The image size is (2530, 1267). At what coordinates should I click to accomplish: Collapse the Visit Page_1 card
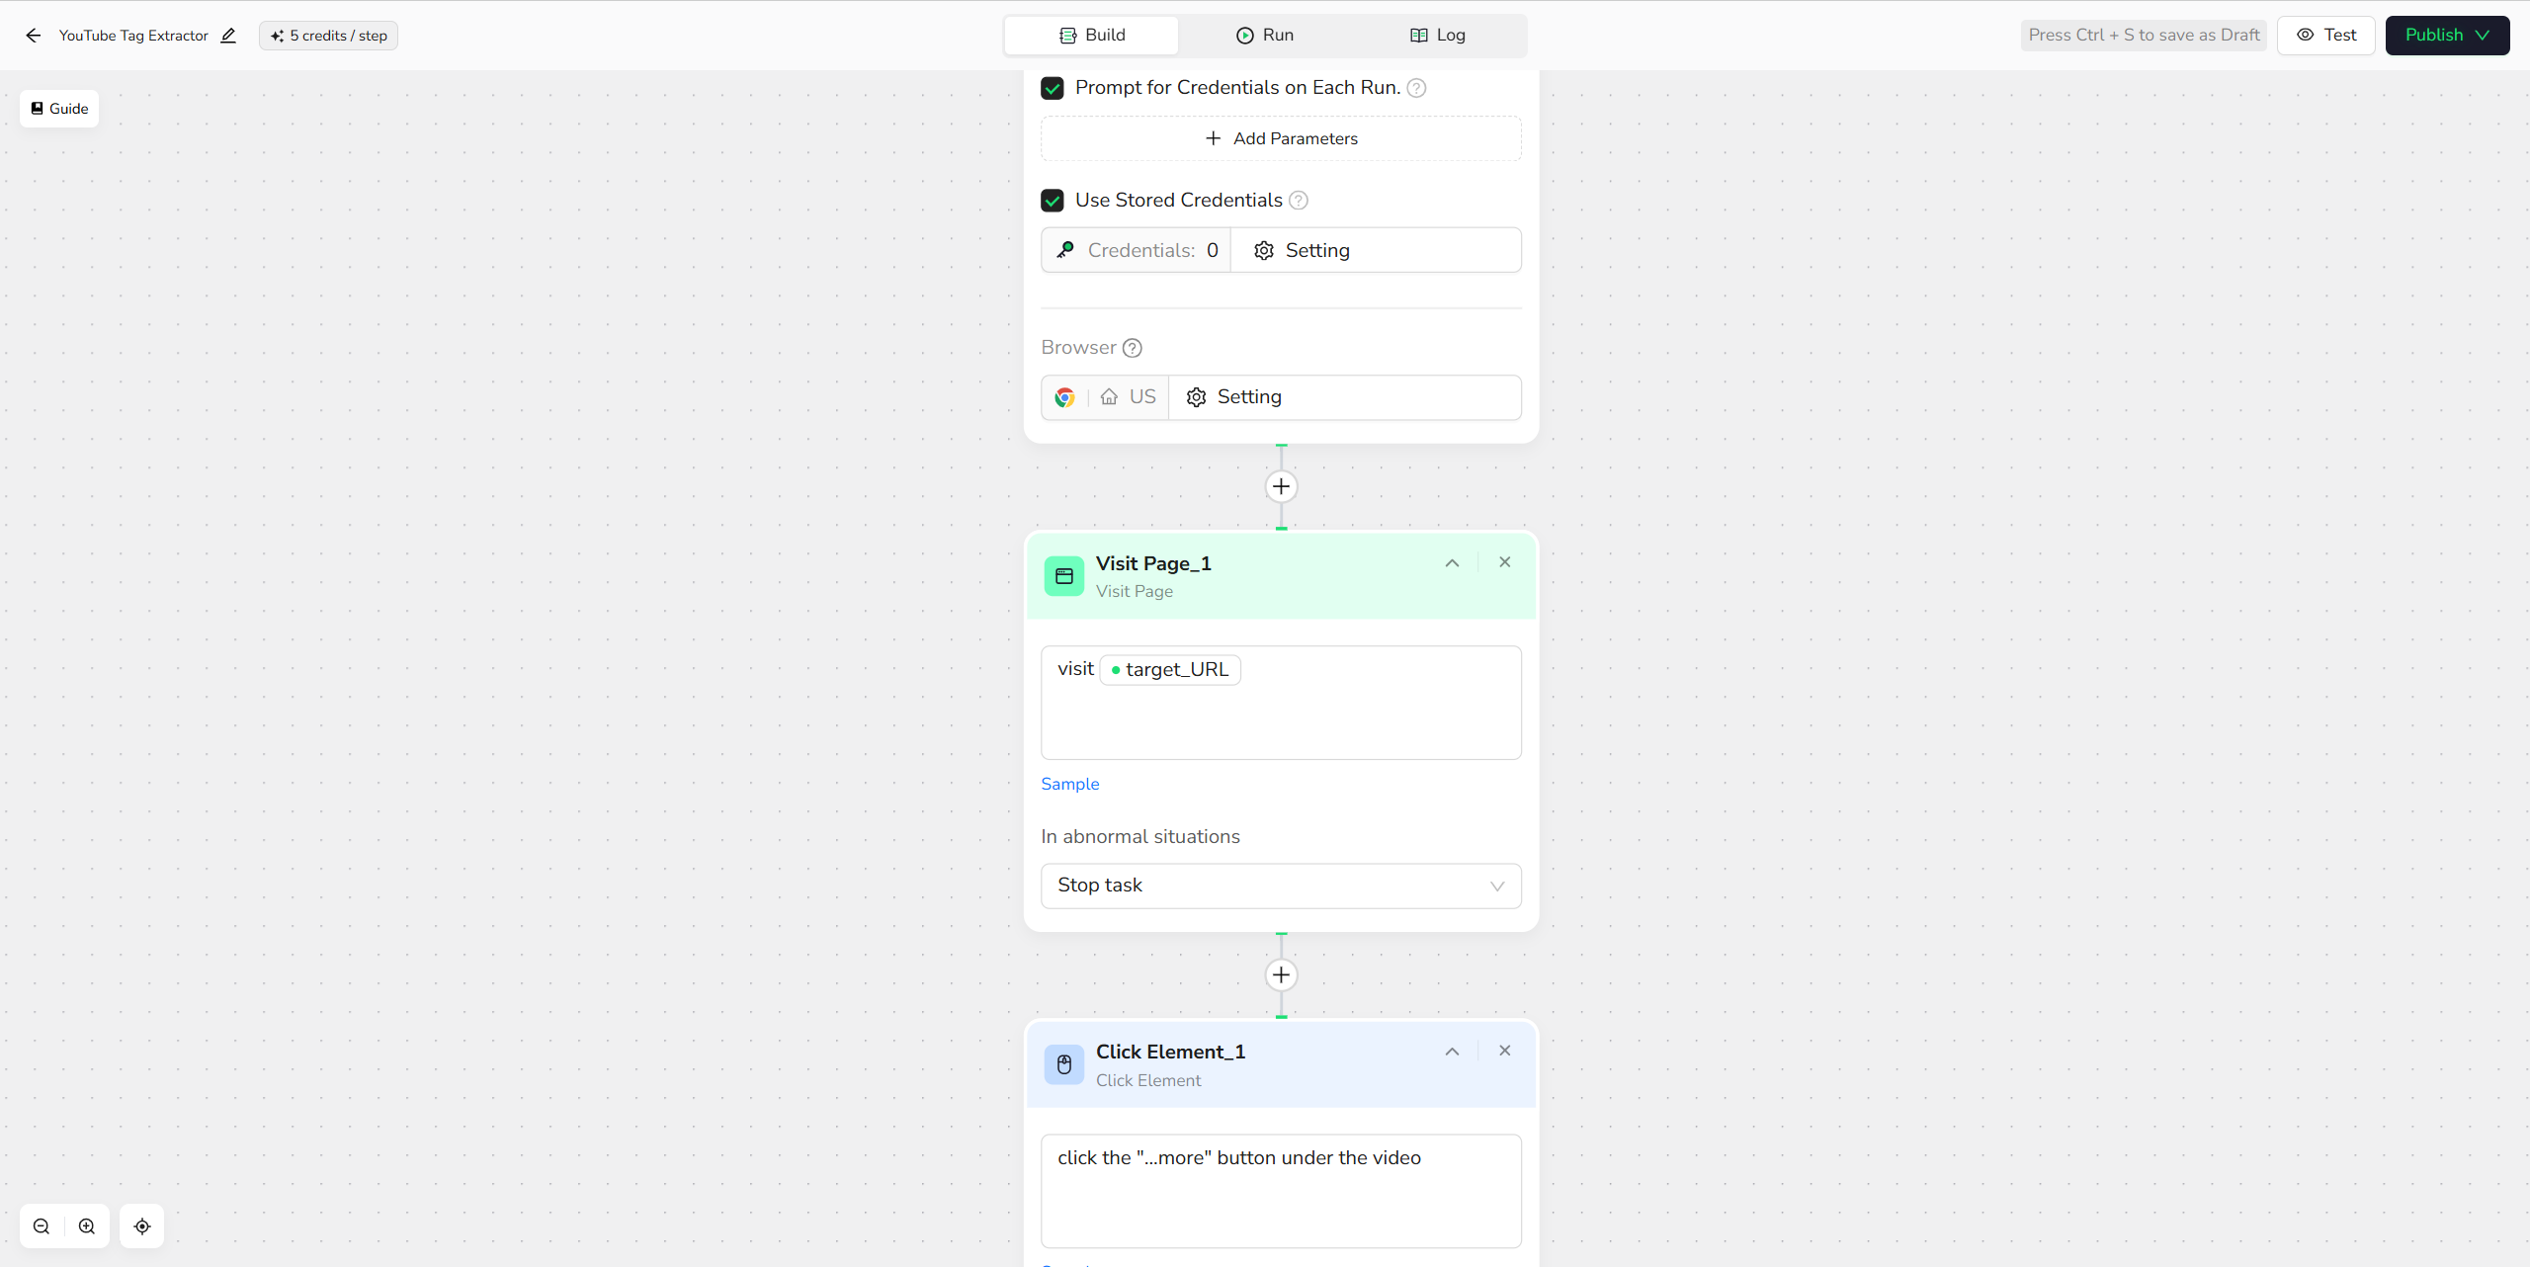1452,563
